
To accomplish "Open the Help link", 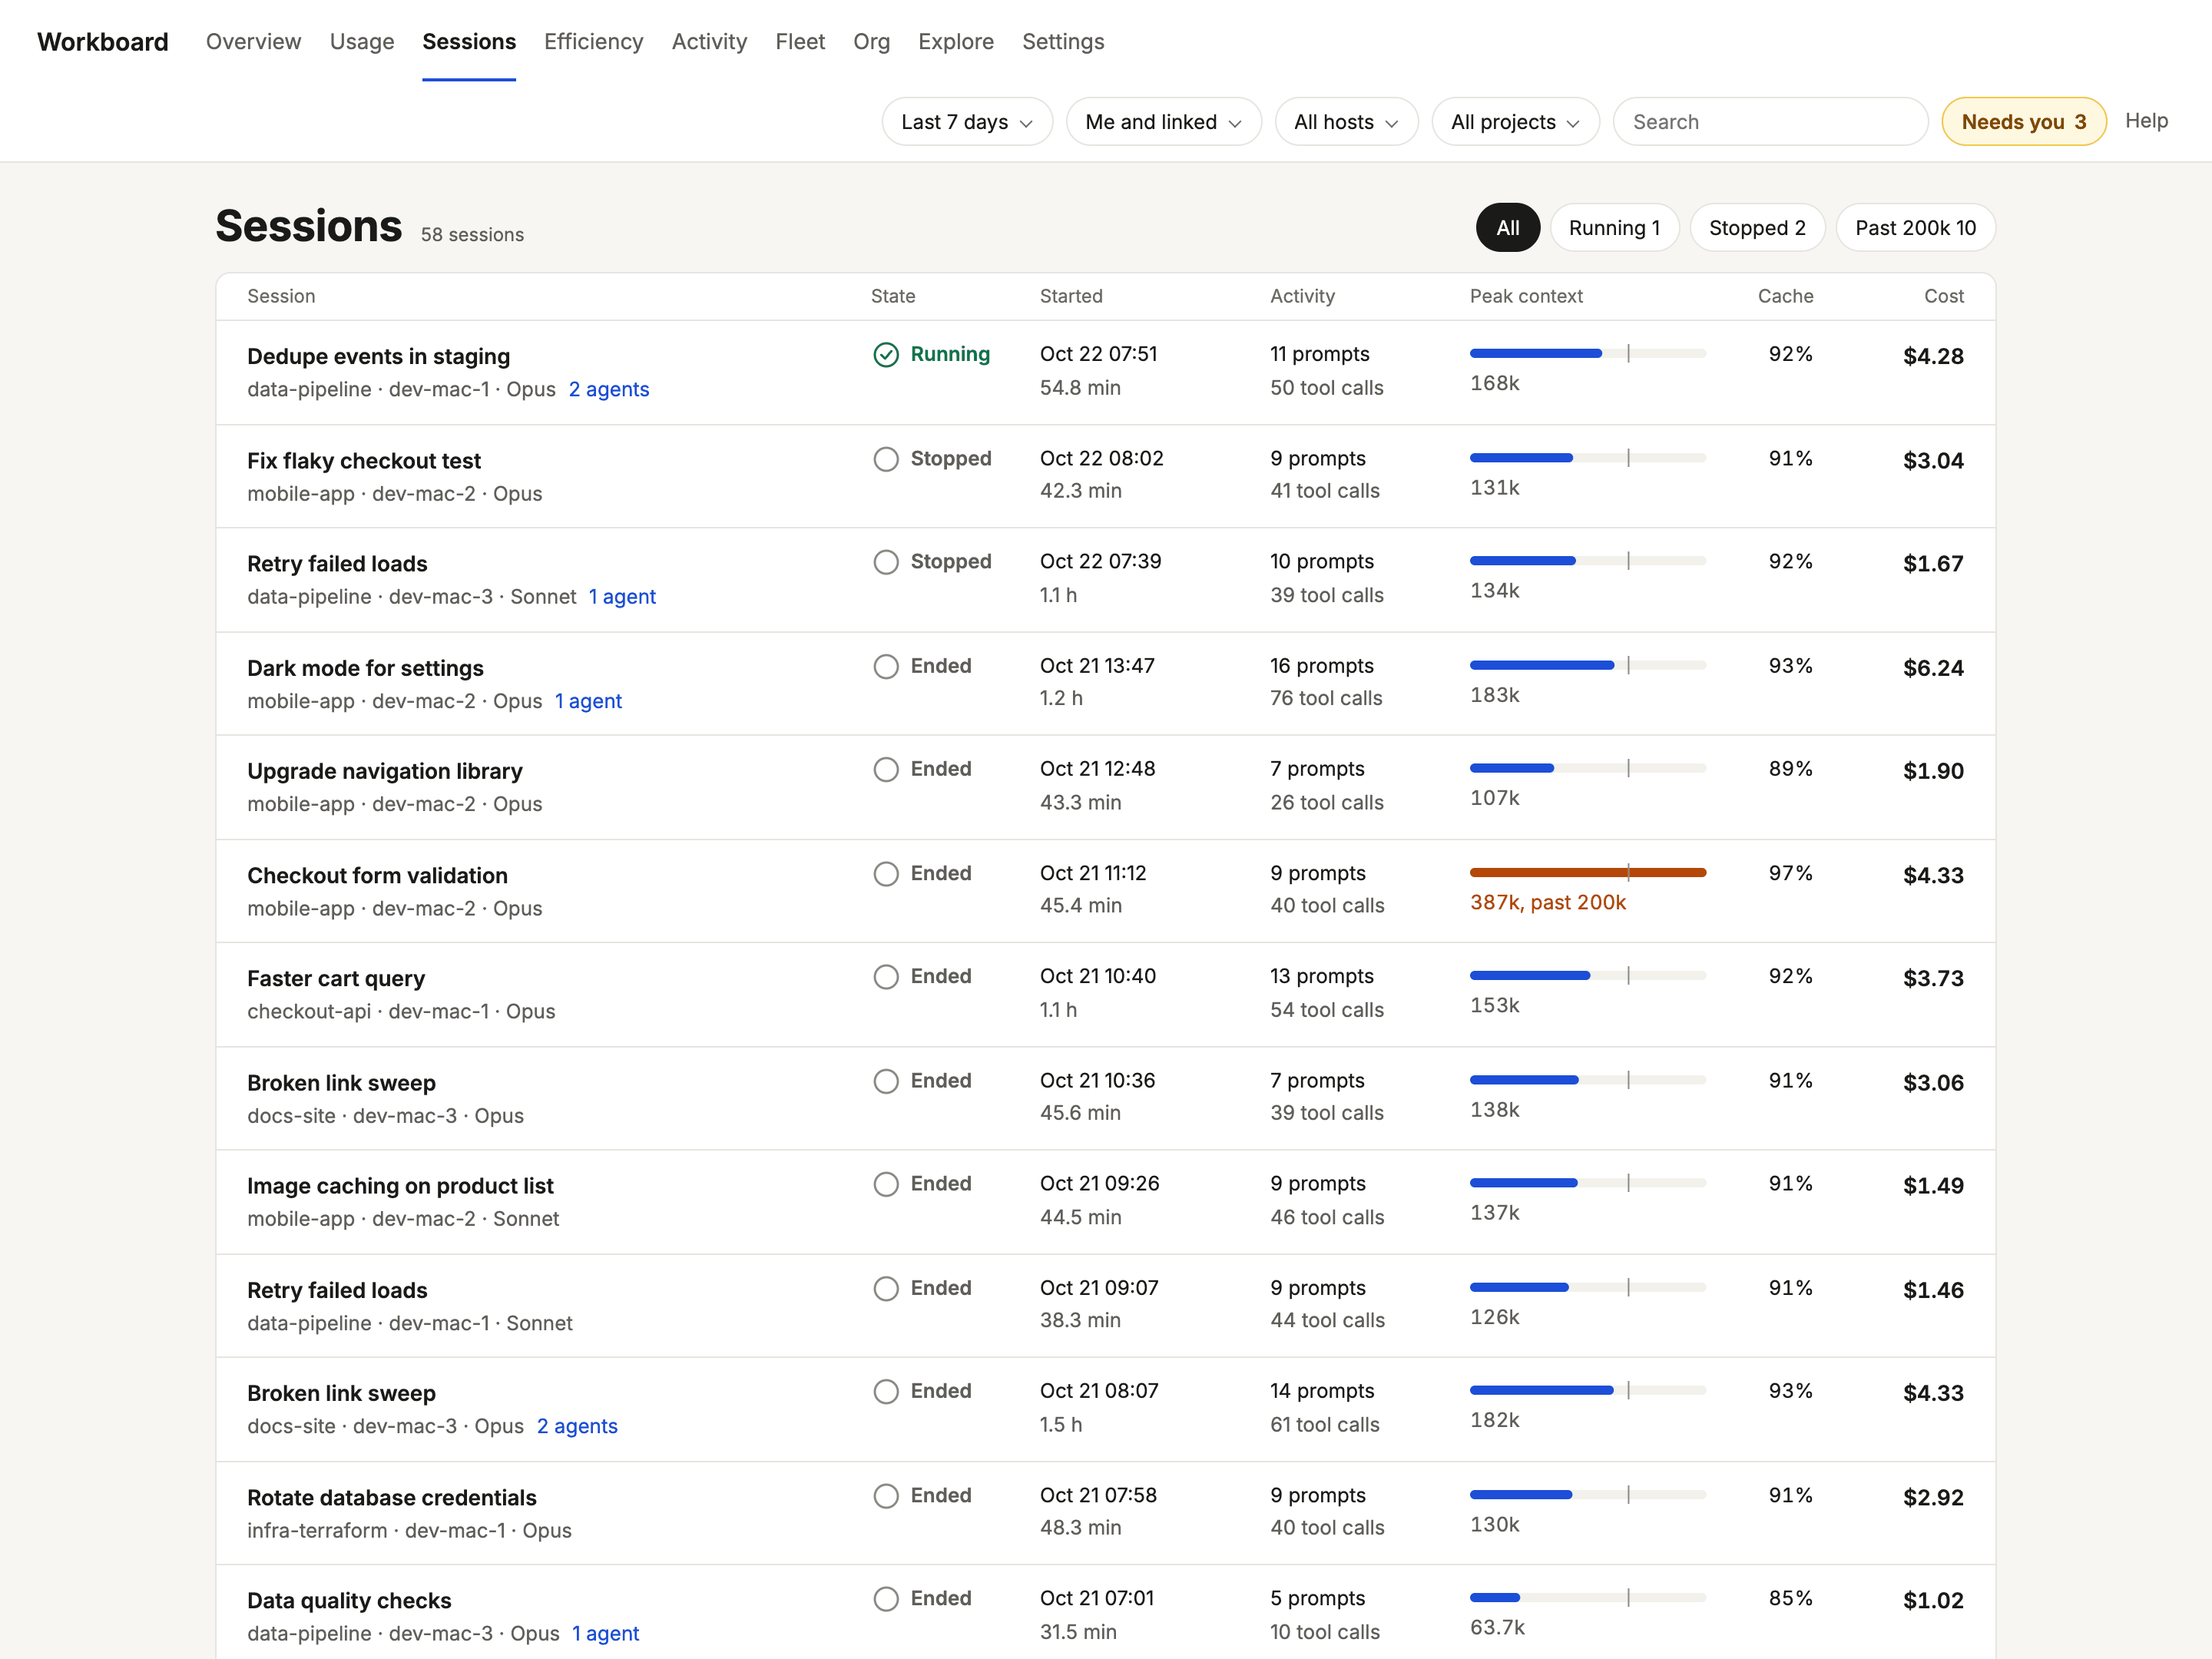I will pyautogui.click(x=2146, y=121).
